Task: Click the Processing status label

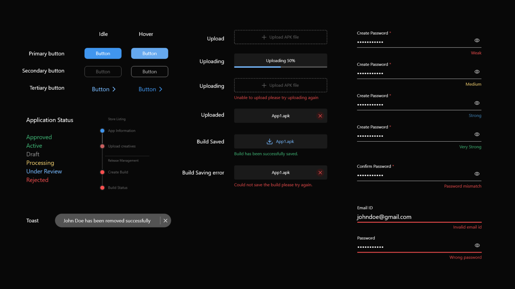Action: (40, 163)
